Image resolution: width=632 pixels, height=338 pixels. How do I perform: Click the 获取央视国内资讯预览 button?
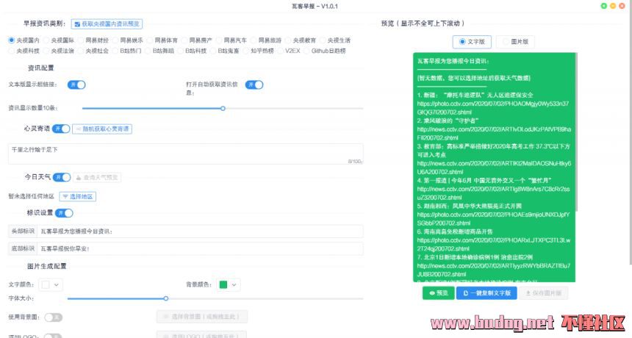(x=107, y=24)
